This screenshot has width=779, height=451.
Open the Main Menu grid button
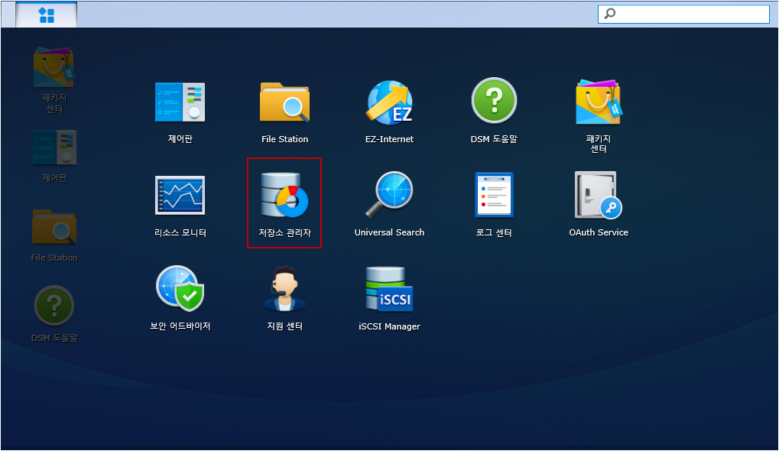(46, 15)
